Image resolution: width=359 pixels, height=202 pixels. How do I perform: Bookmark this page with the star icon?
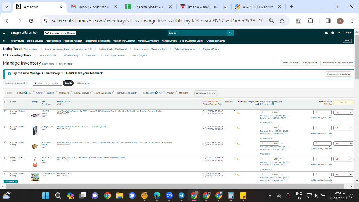coord(282,21)
